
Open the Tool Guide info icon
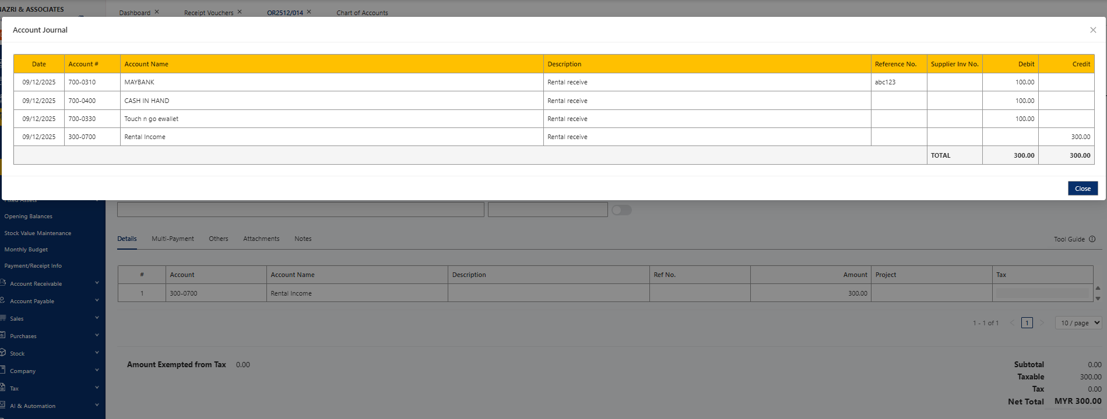pyautogui.click(x=1092, y=239)
